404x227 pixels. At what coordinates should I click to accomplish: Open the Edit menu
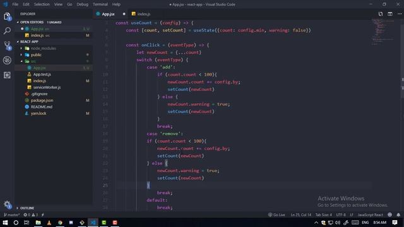click(x=26, y=4)
